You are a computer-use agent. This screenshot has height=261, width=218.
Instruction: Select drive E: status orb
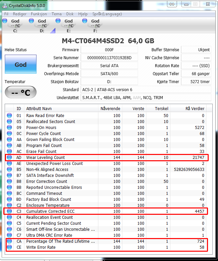pos(58,21)
